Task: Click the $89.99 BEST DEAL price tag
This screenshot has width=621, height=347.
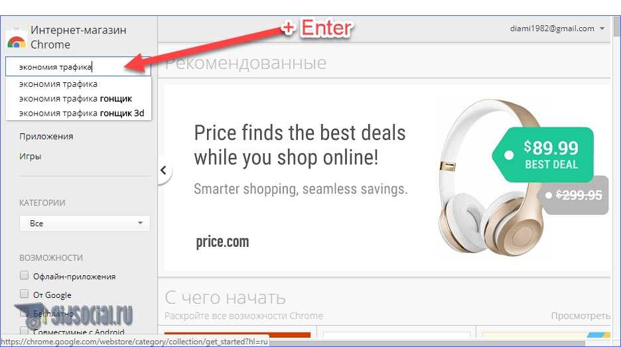Action: pyautogui.click(x=543, y=155)
